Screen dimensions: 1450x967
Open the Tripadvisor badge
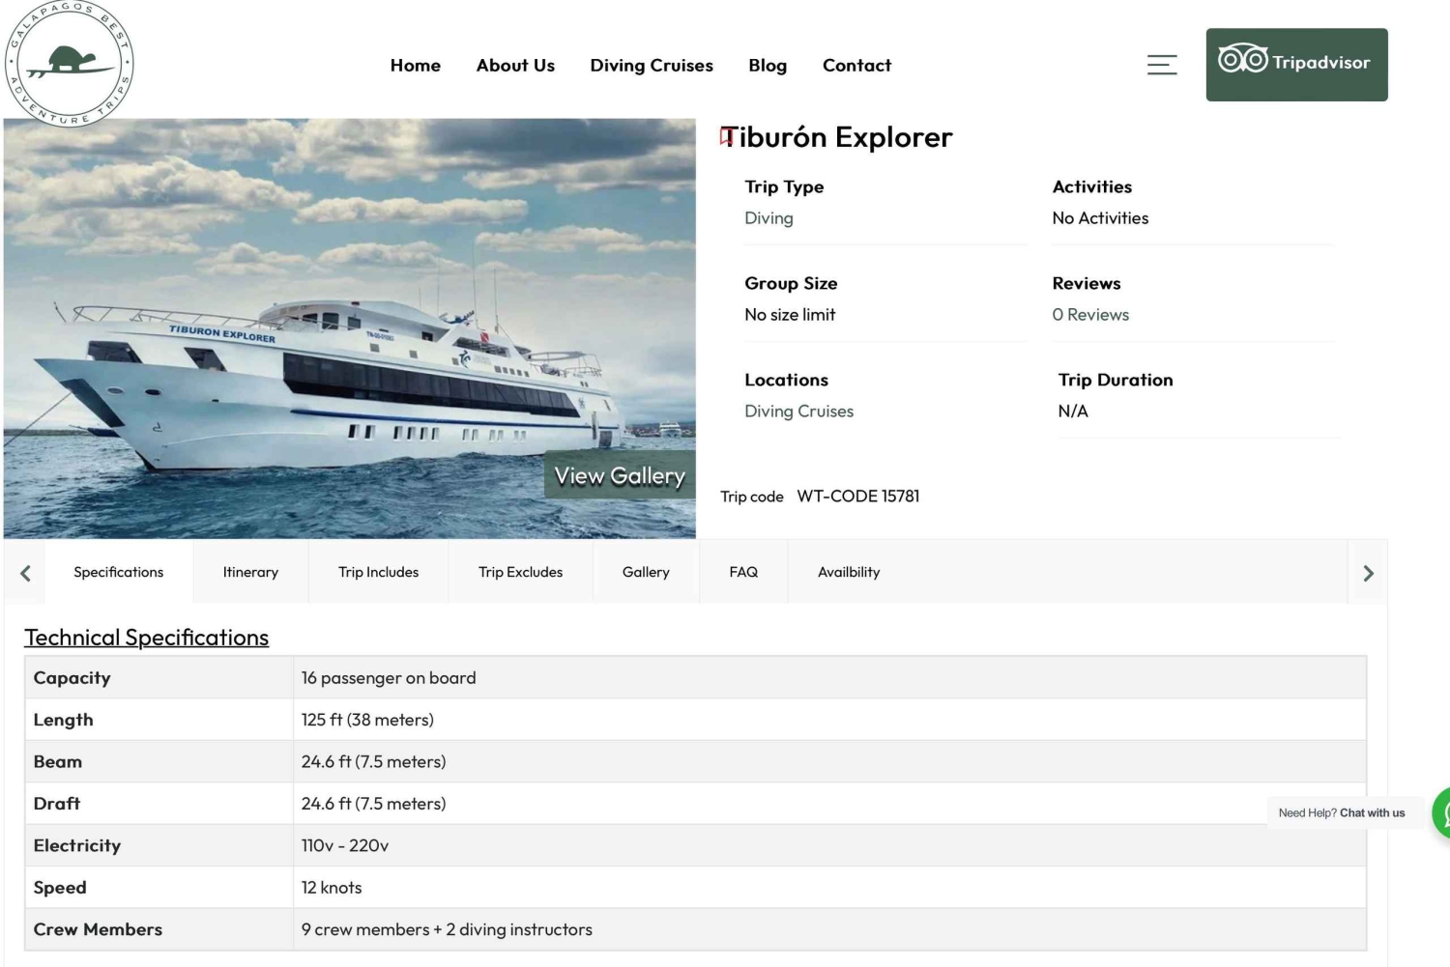(x=1295, y=64)
